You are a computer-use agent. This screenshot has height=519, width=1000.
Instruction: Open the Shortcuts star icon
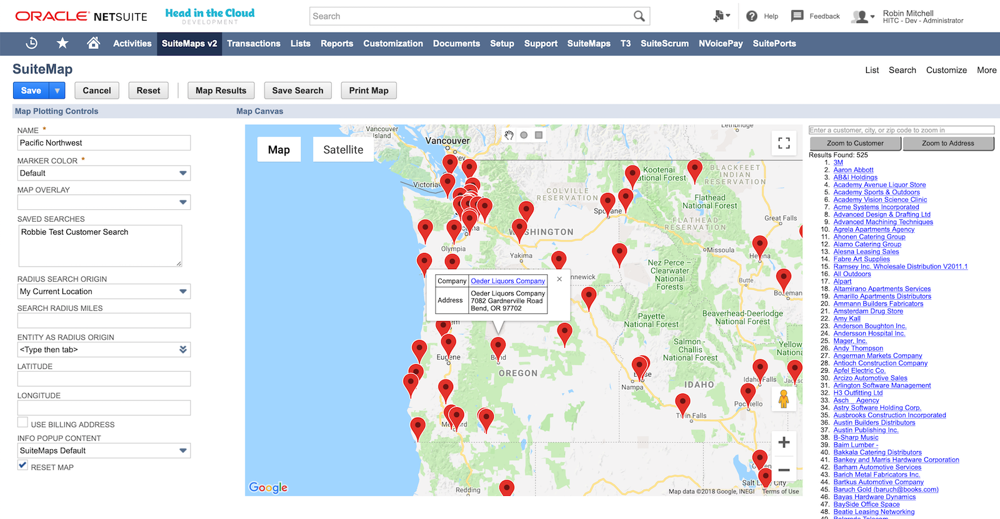tap(62, 43)
